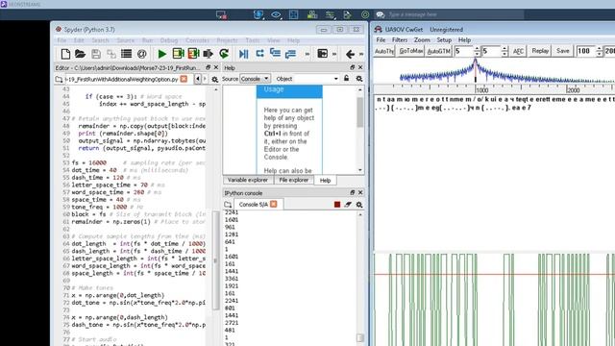The image size is (615, 346).
Task: Open the Spyder file list icon
Action: tap(126, 54)
